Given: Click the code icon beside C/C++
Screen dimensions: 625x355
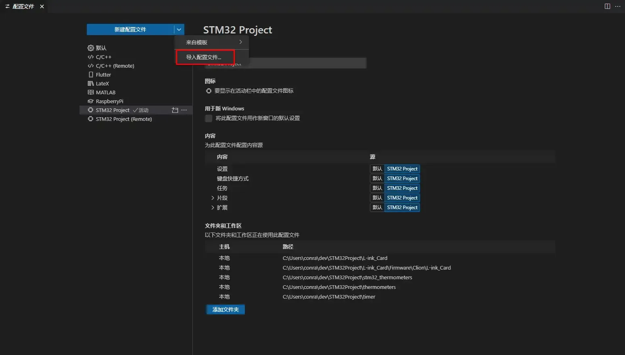Looking at the screenshot, I should click(x=91, y=57).
